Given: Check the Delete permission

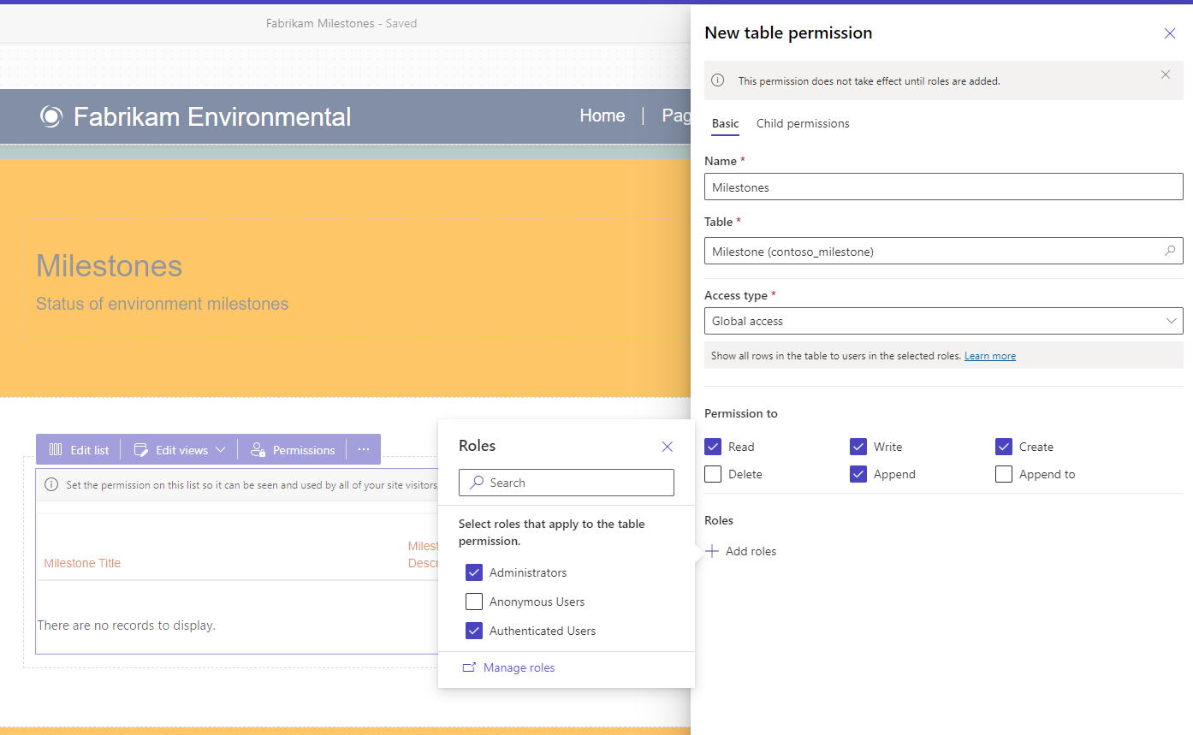Looking at the screenshot, I should pyautogui.click(x=713, y=474).
